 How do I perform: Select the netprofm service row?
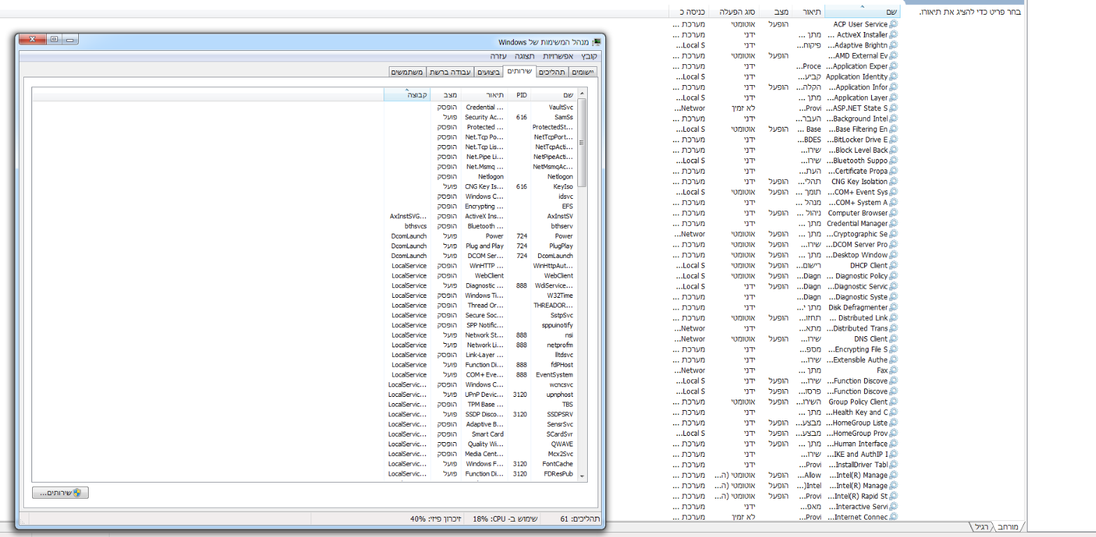(304, 345)
